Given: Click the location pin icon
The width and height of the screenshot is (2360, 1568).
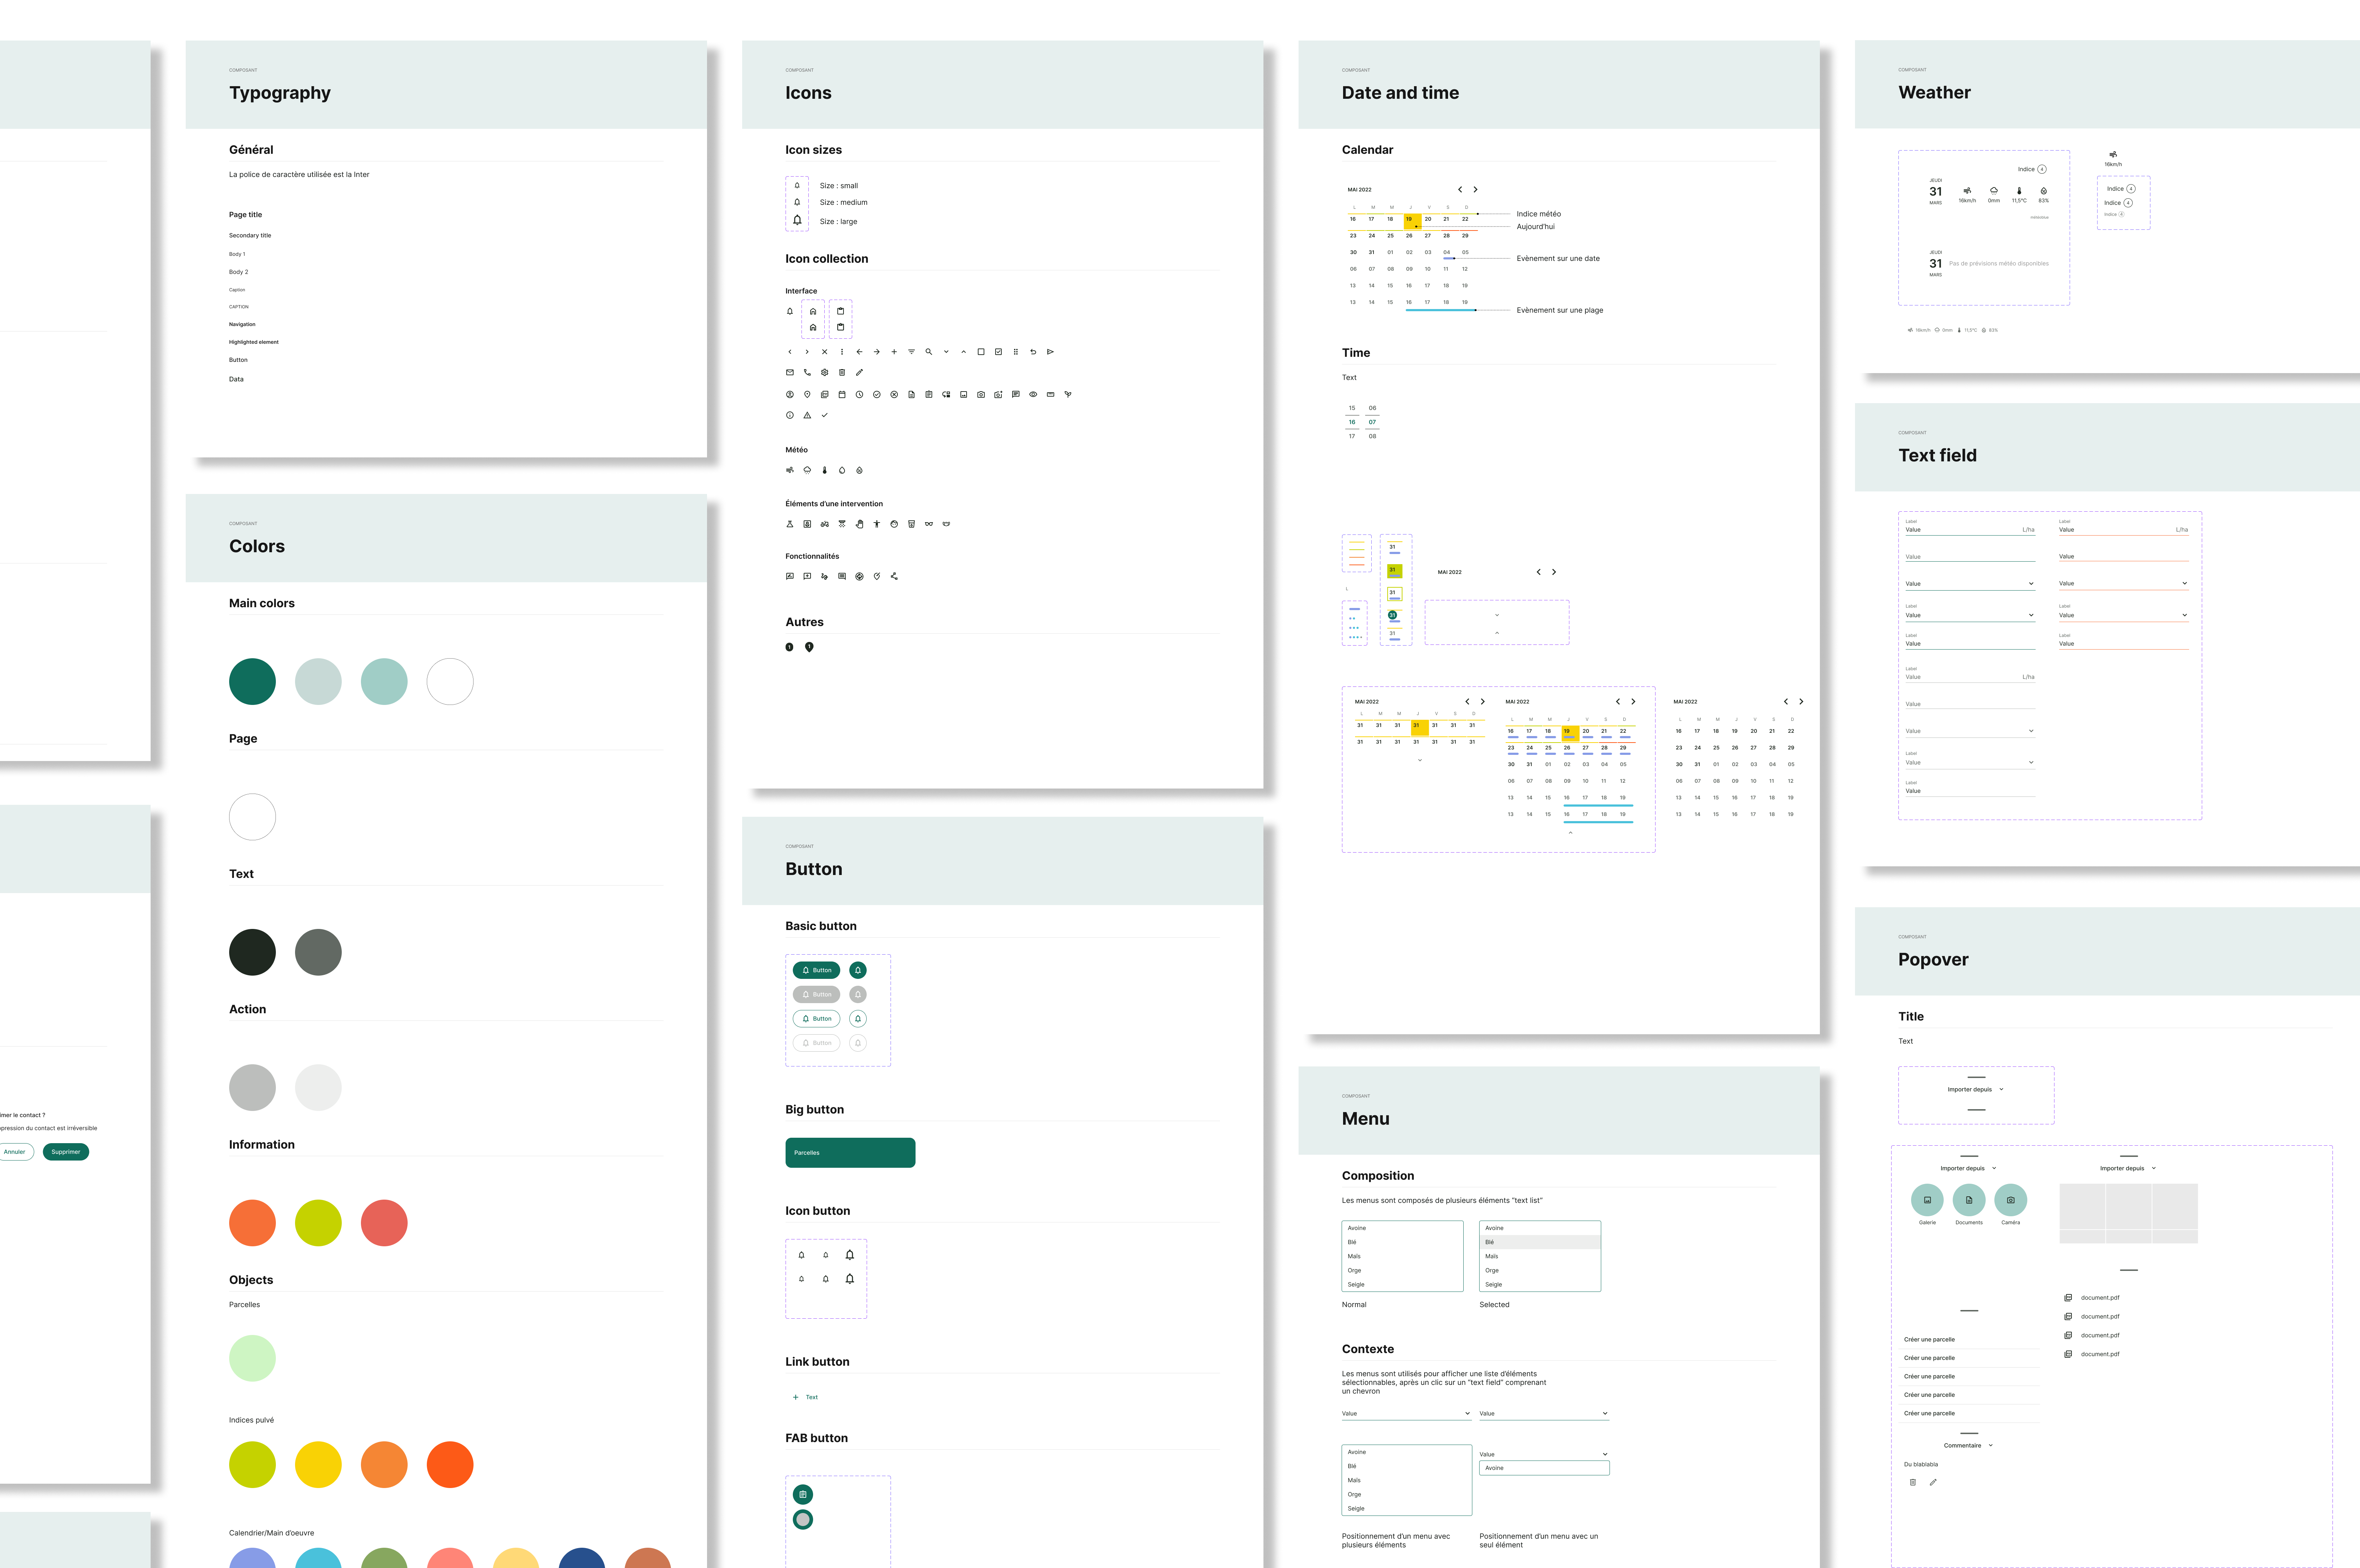Looking at the screenshot, I should click(807, 394).
